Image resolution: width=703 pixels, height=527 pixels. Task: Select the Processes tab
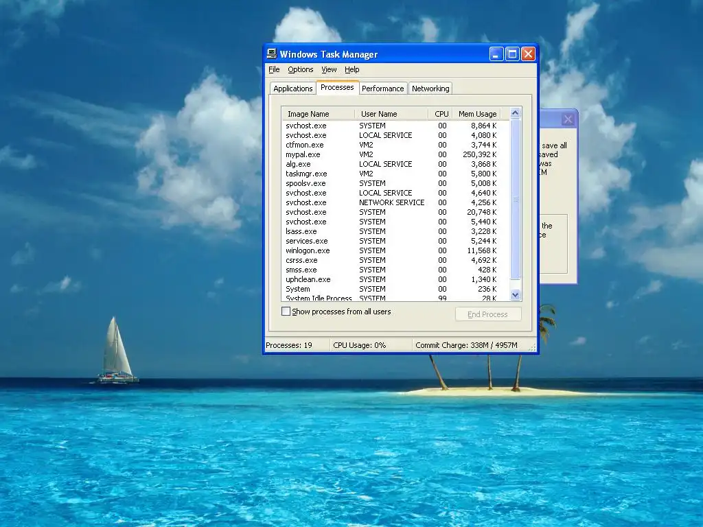coord(337,87)
